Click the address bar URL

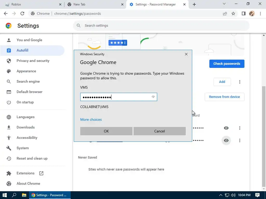pyautogui.click(x=77, y=13)
